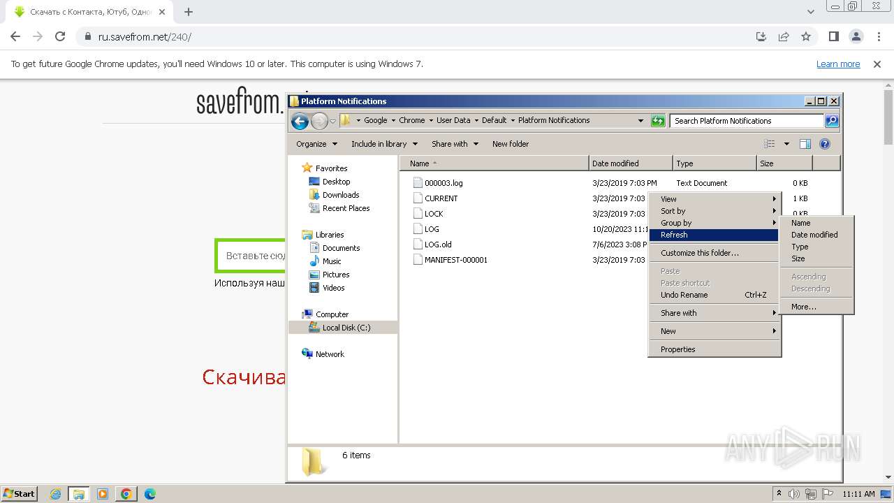Show hidden tray icons arrow
Screen dimensions: 894x503
coord(779,494)
